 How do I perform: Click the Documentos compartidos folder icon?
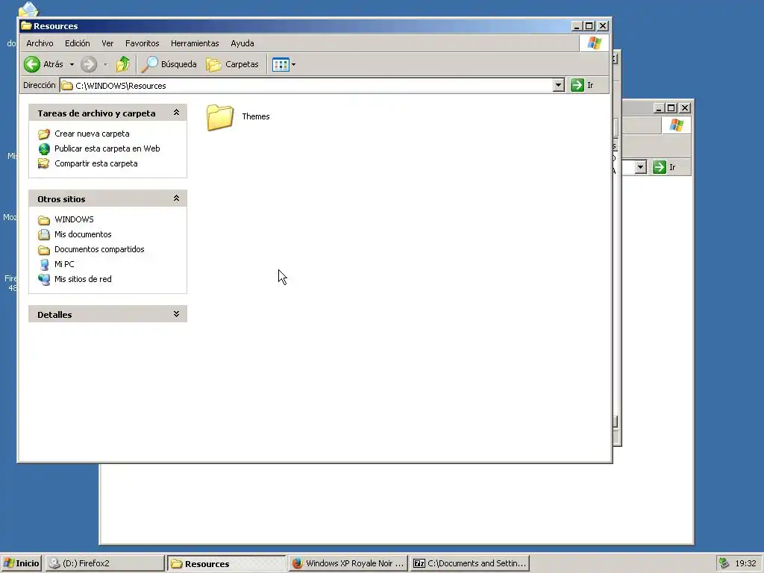coord(44,250)
